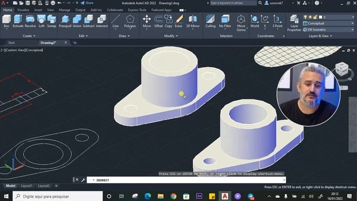Screen dimensions: 357x201
Task: Toggle layer on/off lightbulb icon
Action: [306, 17]
